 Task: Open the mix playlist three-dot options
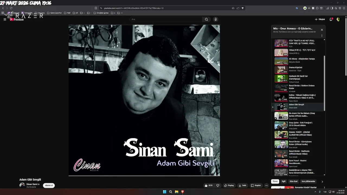tap(322, 35)
